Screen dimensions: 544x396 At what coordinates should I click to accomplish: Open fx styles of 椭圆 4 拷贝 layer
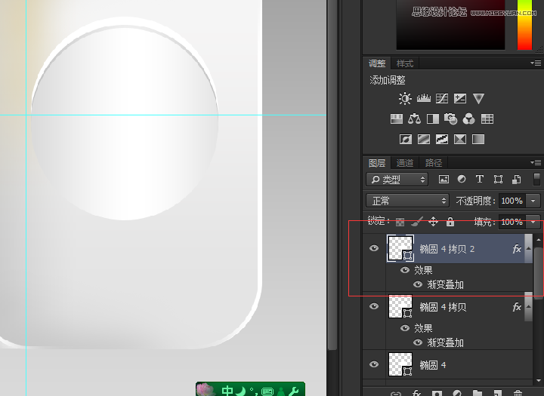(x=517, y=307)
